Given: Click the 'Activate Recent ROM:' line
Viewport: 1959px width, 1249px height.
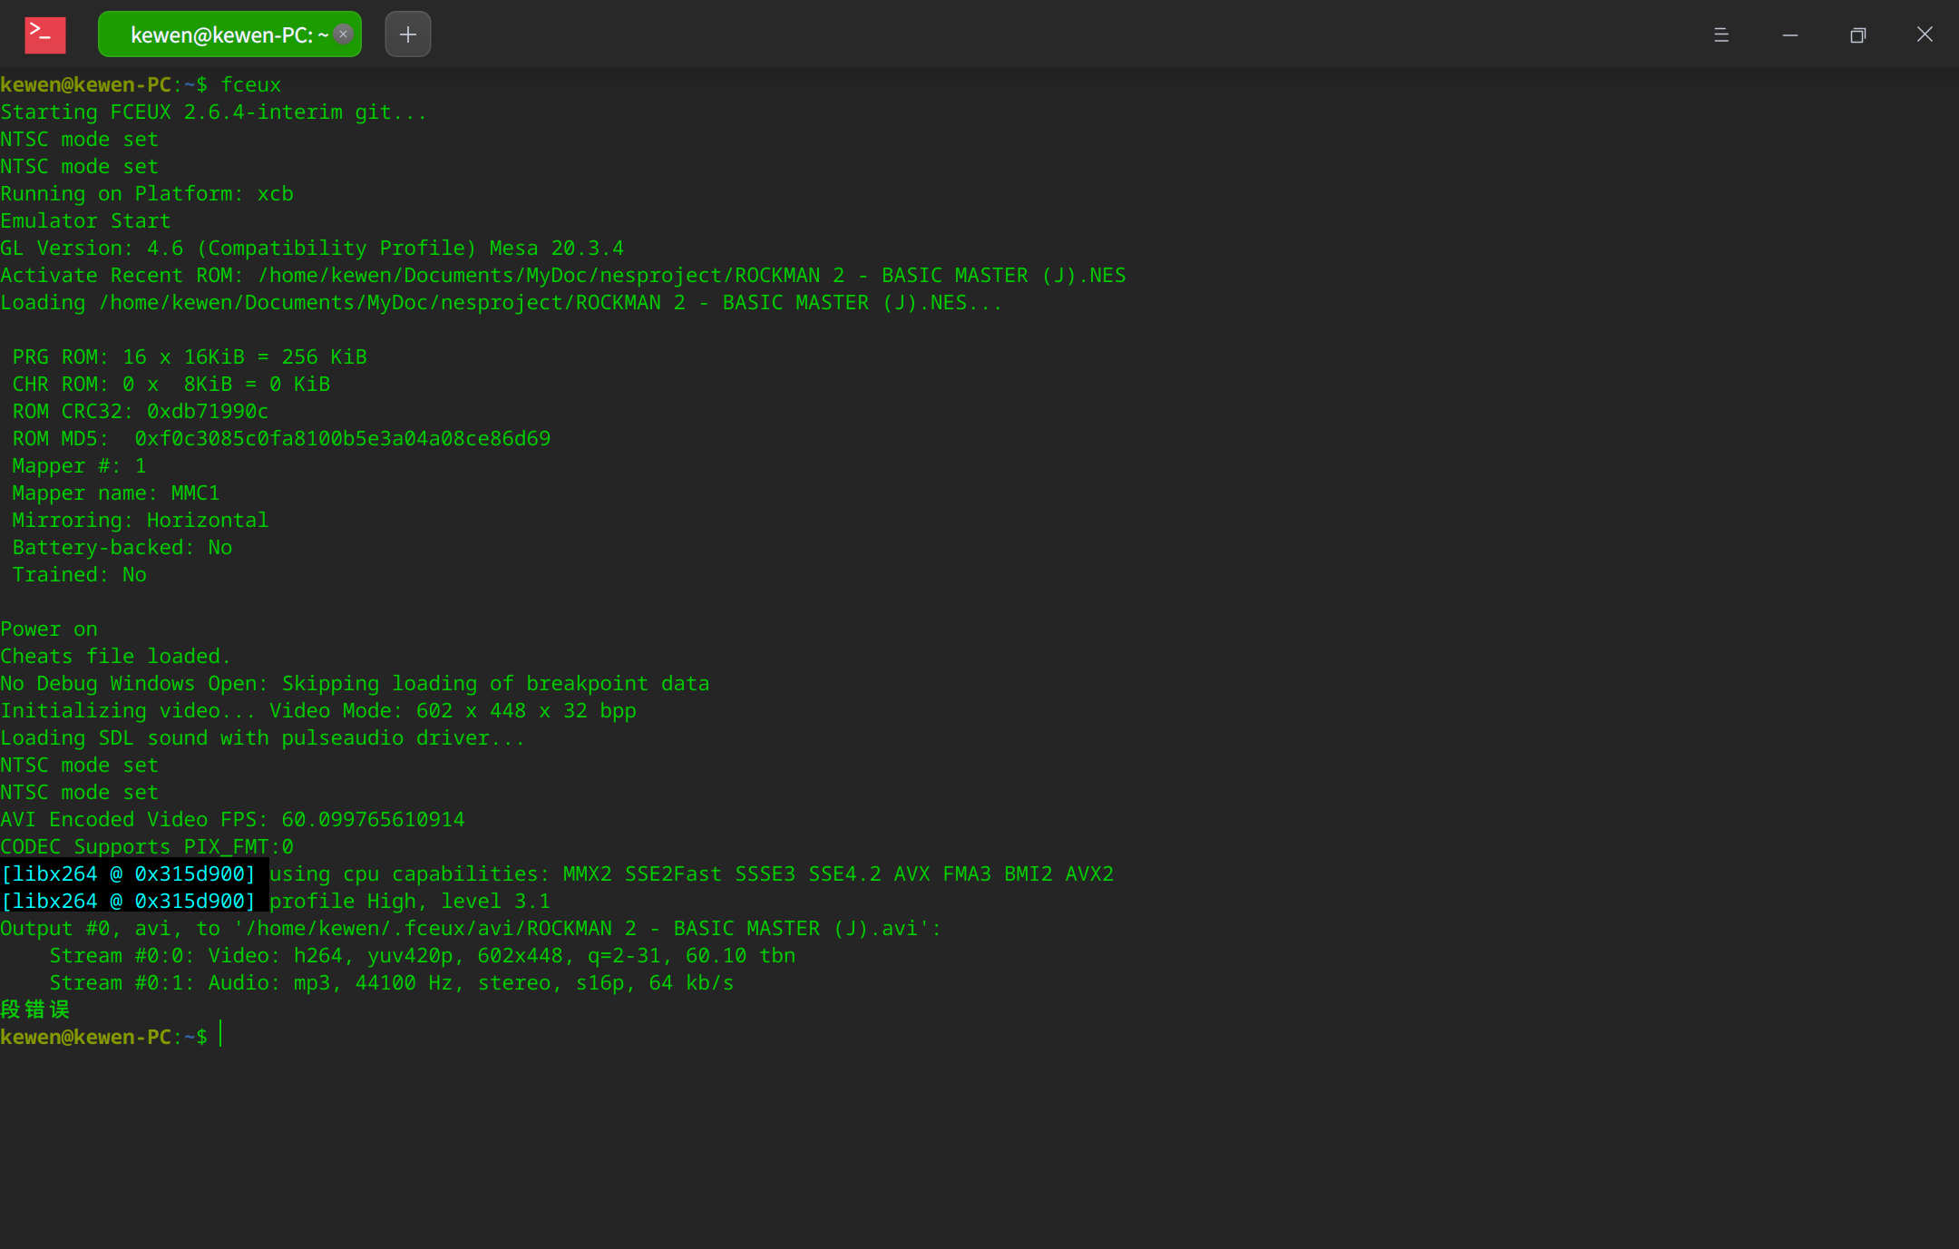Looking at the screenshot, I should click(x=563, y=275).
